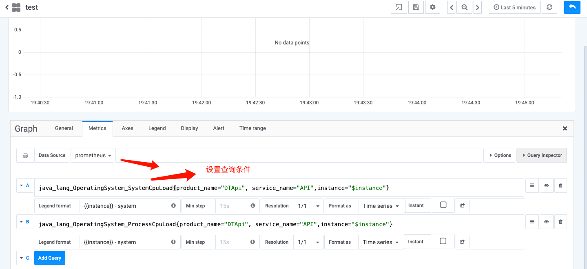Click the zoom out time range icon

pos(464,7)
